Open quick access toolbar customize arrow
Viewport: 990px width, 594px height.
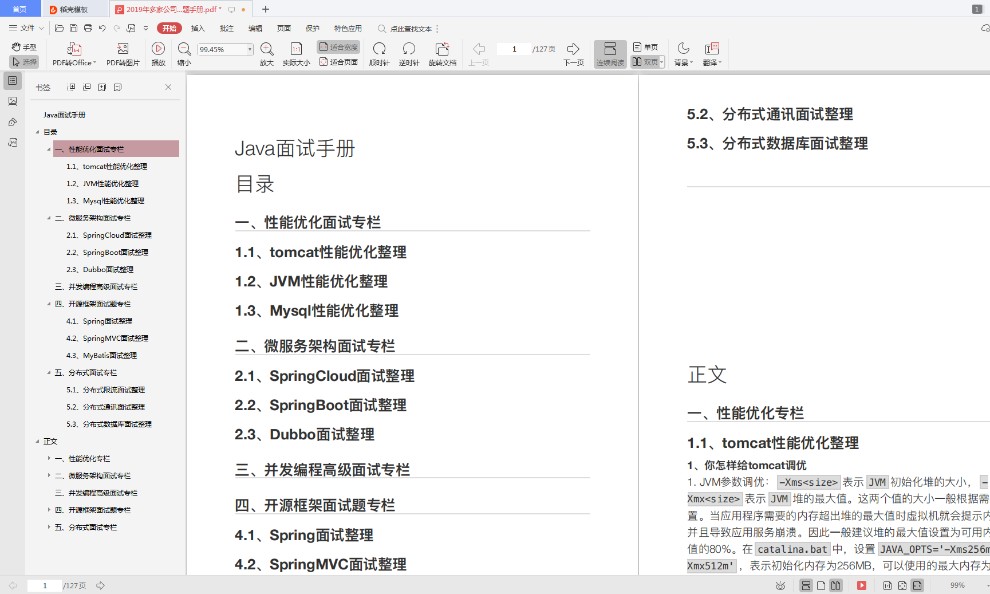click(146, 28)
